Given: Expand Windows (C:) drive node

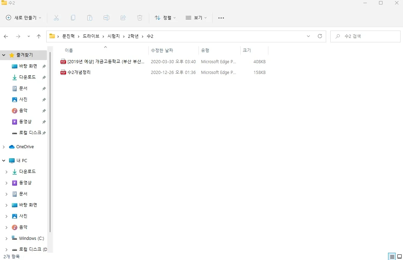Looking at the screenshot, I should coord(6,238).
